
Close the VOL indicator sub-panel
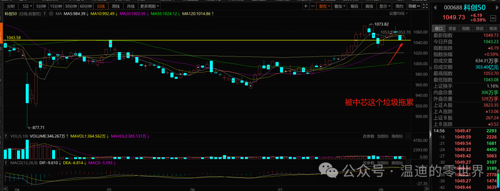click(x=407, y=136)
